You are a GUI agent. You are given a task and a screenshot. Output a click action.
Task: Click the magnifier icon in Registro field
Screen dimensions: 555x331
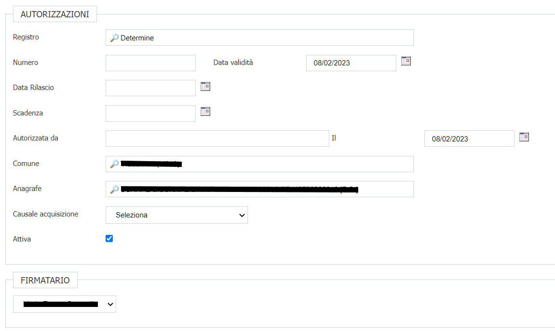pyautogui.click(x=114, y=38)
